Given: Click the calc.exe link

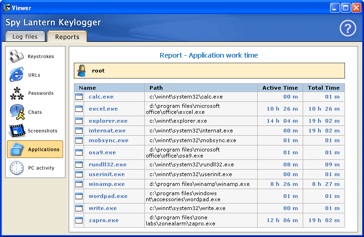Looking at the screenshot, I should (101, 97).
